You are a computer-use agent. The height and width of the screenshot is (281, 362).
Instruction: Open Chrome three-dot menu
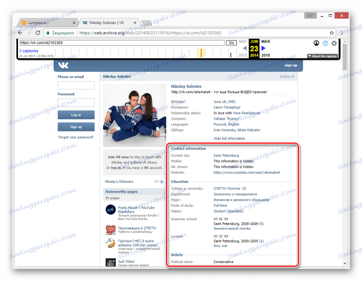(342, 33)
